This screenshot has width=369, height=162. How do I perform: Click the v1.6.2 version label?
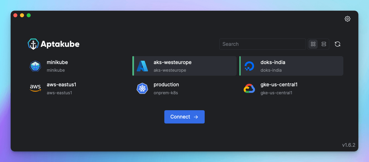(349, 145)
